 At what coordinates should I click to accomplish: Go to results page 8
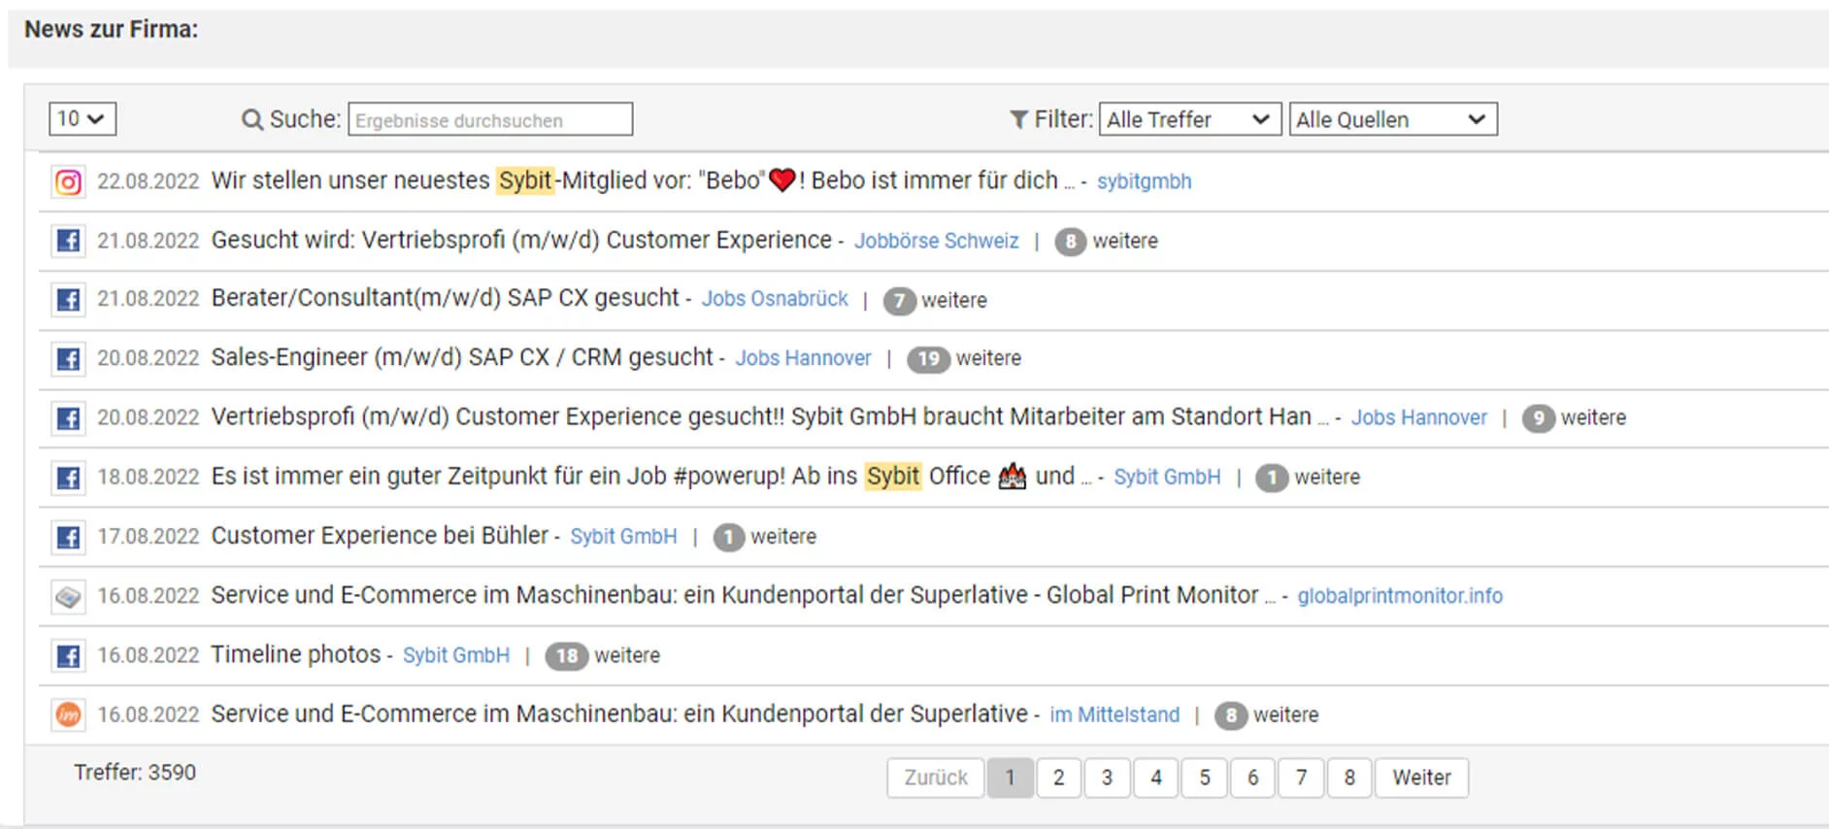pos(1349,778)
